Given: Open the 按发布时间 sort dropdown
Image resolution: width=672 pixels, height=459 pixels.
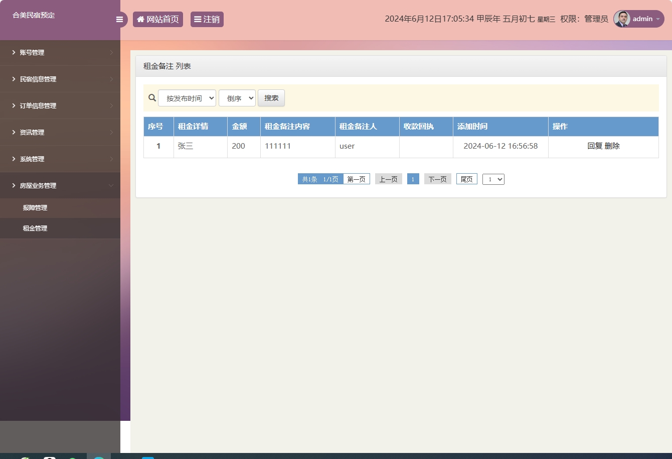Looking at the screenshot, I should point(187,98).
